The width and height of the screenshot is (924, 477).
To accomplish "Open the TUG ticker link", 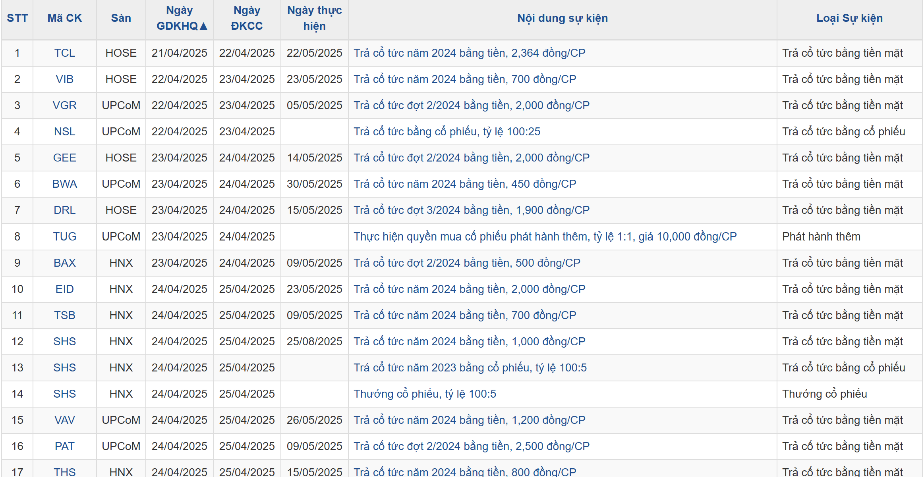I will 64,237.
